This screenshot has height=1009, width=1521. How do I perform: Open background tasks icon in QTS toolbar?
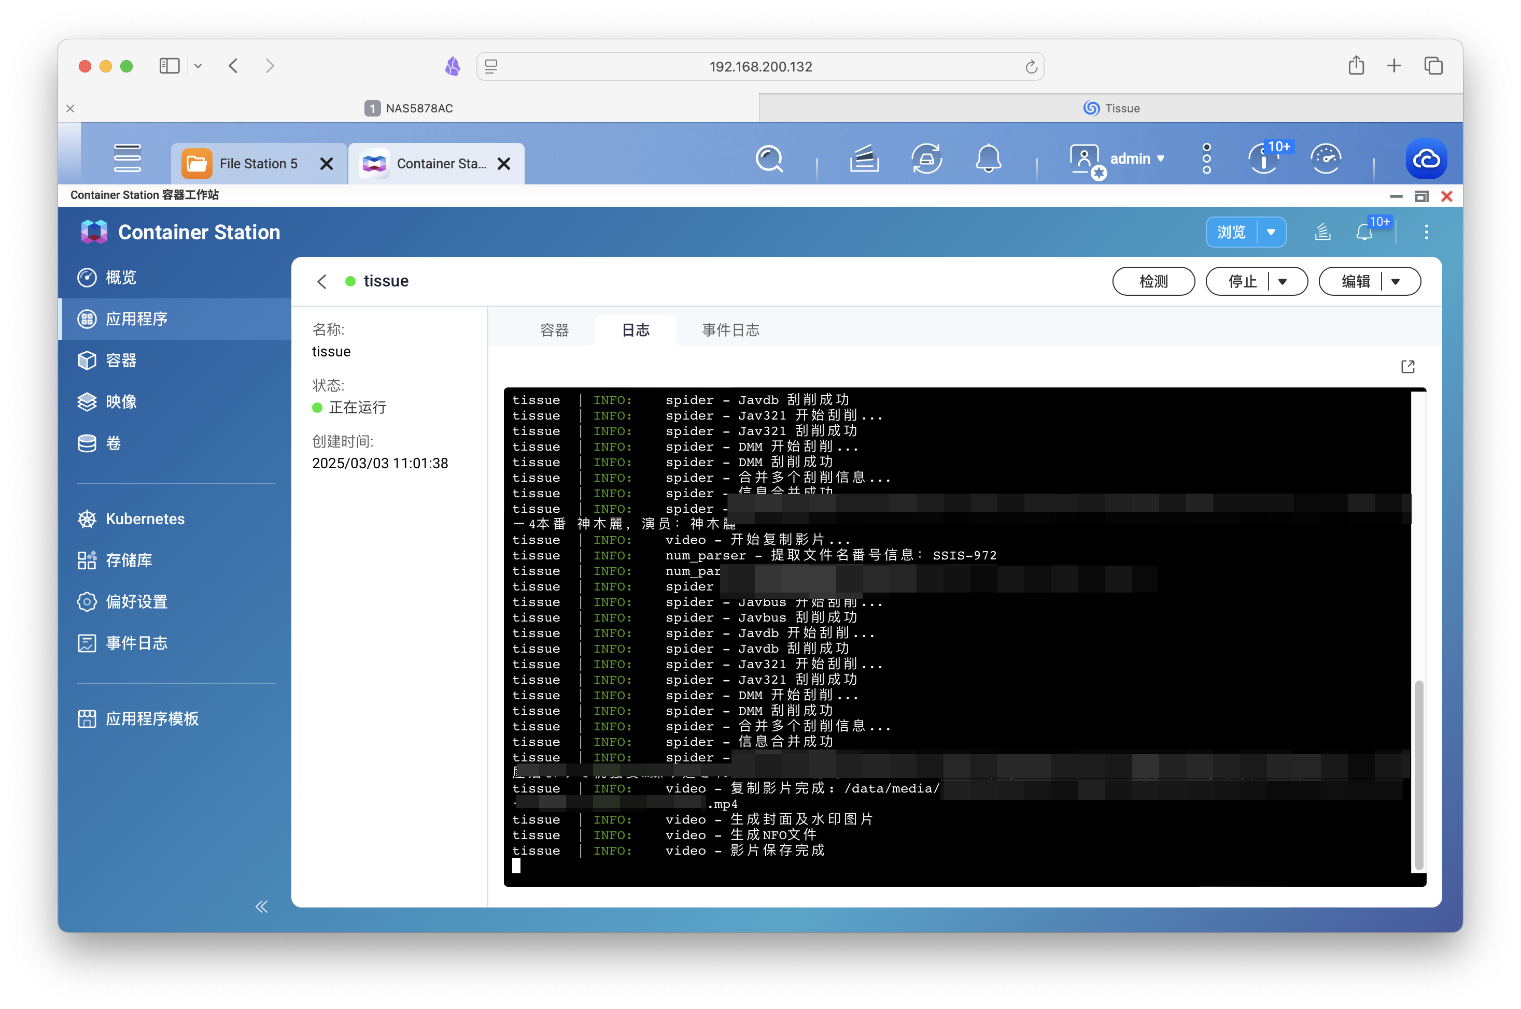[864, 159]
